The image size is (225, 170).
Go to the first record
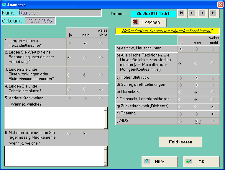[182, 13]
